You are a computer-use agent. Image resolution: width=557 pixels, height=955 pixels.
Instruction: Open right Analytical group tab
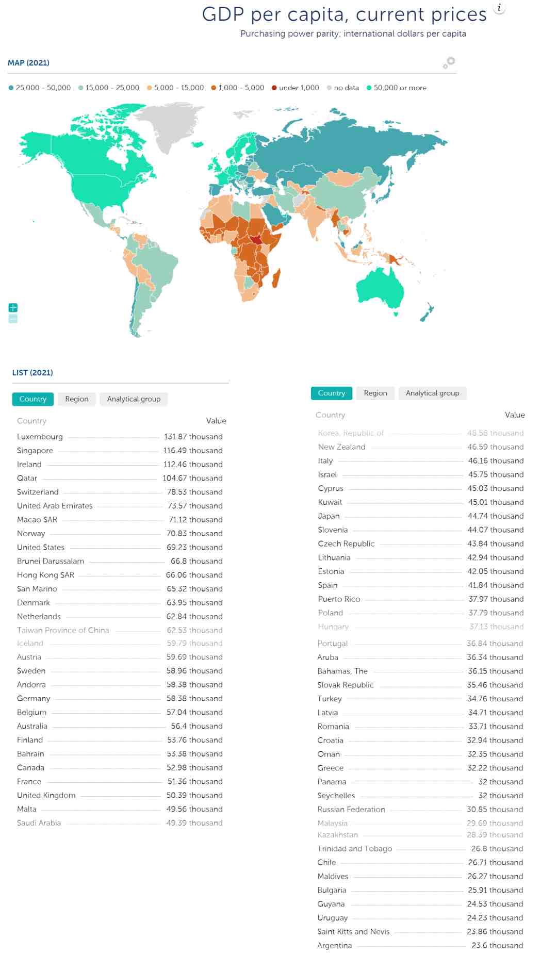point(433,393)
